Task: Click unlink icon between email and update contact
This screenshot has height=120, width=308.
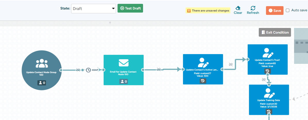Action: coord(159,69)
